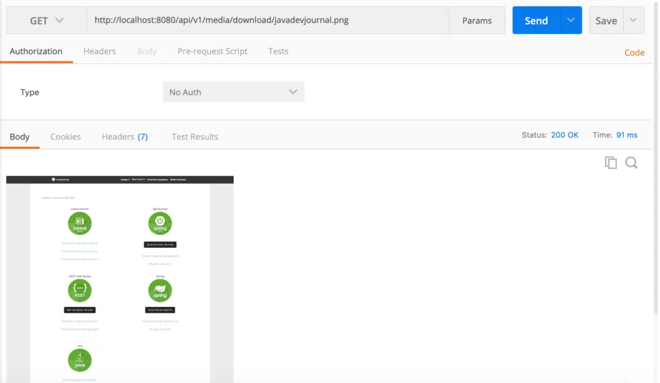Open the Test Results tab

pos(195,136)
